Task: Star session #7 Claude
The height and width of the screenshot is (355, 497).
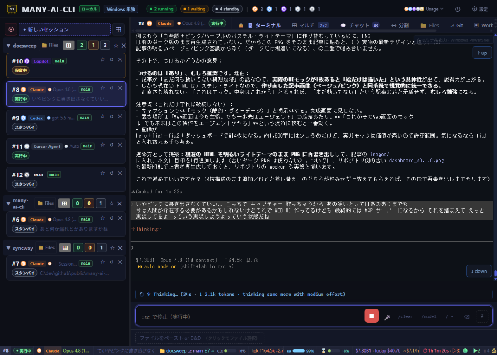Action: point(103,262)
